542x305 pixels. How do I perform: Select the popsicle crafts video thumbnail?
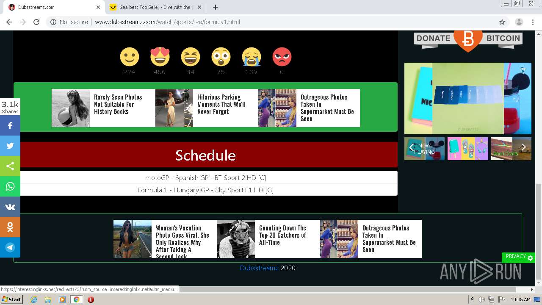click(x=468, y=149)
